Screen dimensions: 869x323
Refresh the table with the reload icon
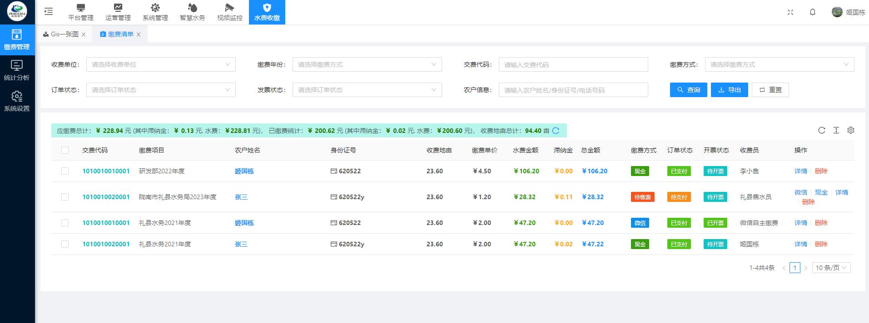821,131
